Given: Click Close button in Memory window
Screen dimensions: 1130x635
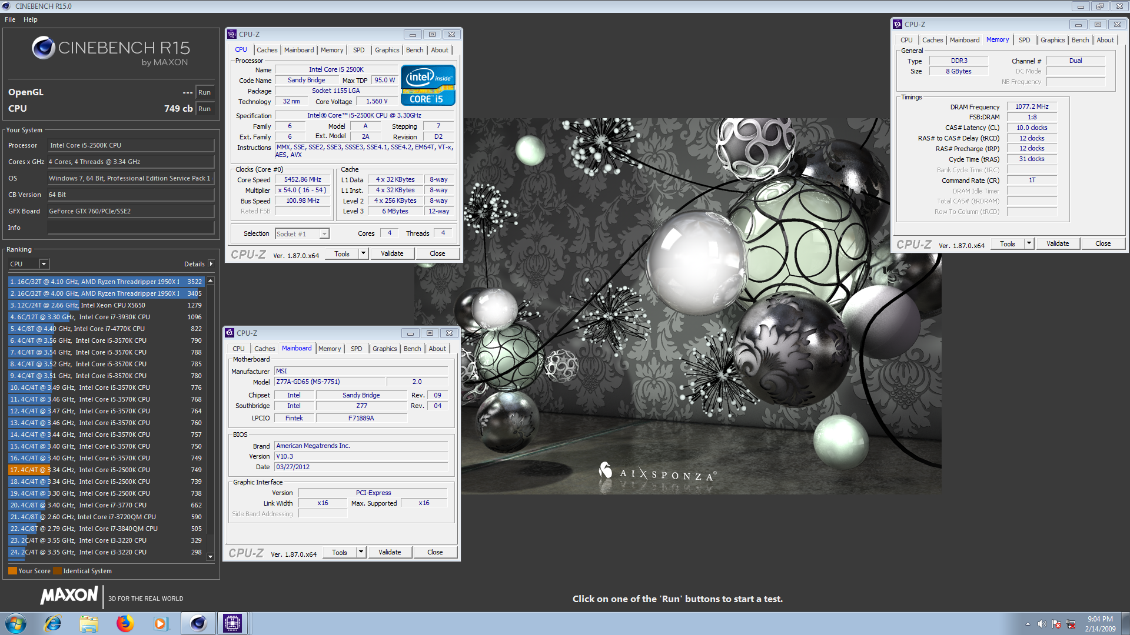Looking at the screenshot, I should point(1103,243).
